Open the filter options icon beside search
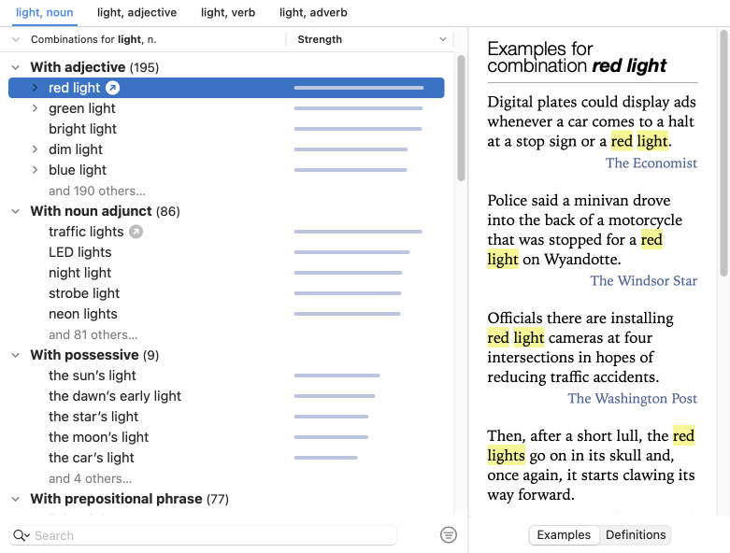Screen dimensions: 730x553 [x=449, y=535]
